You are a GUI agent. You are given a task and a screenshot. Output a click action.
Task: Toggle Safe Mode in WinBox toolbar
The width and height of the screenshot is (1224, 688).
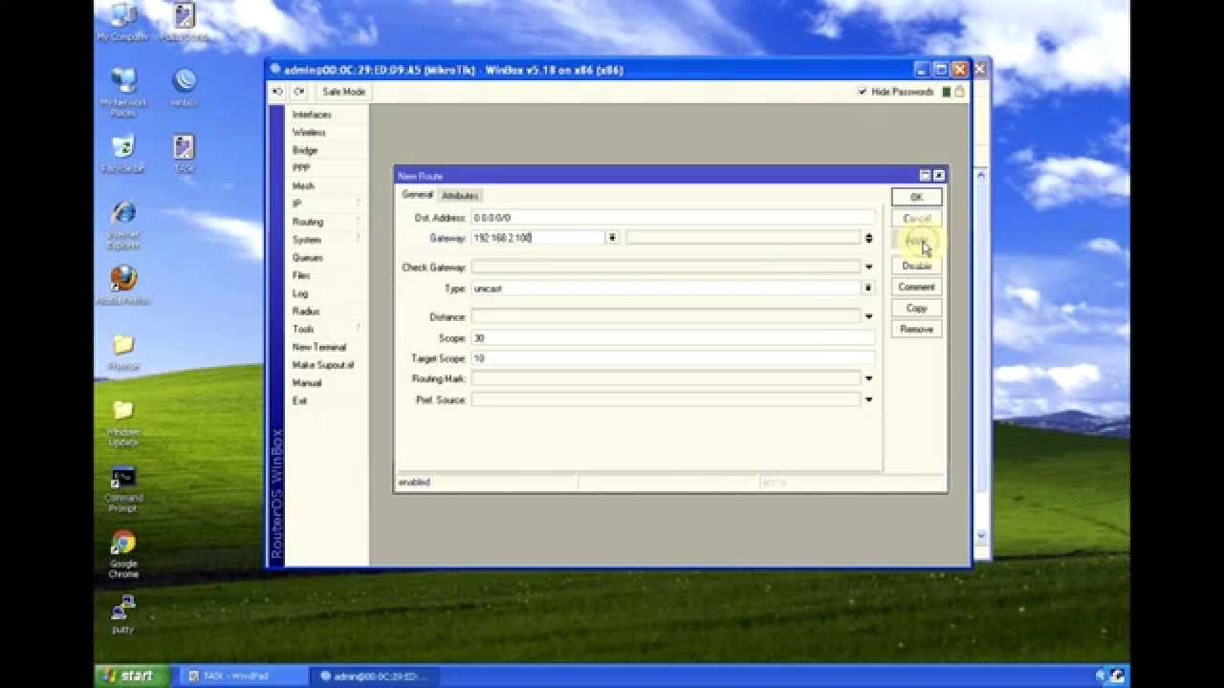coord(343,92)
